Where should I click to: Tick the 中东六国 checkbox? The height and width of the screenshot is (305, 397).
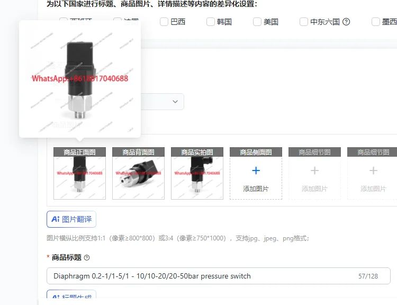304,22
